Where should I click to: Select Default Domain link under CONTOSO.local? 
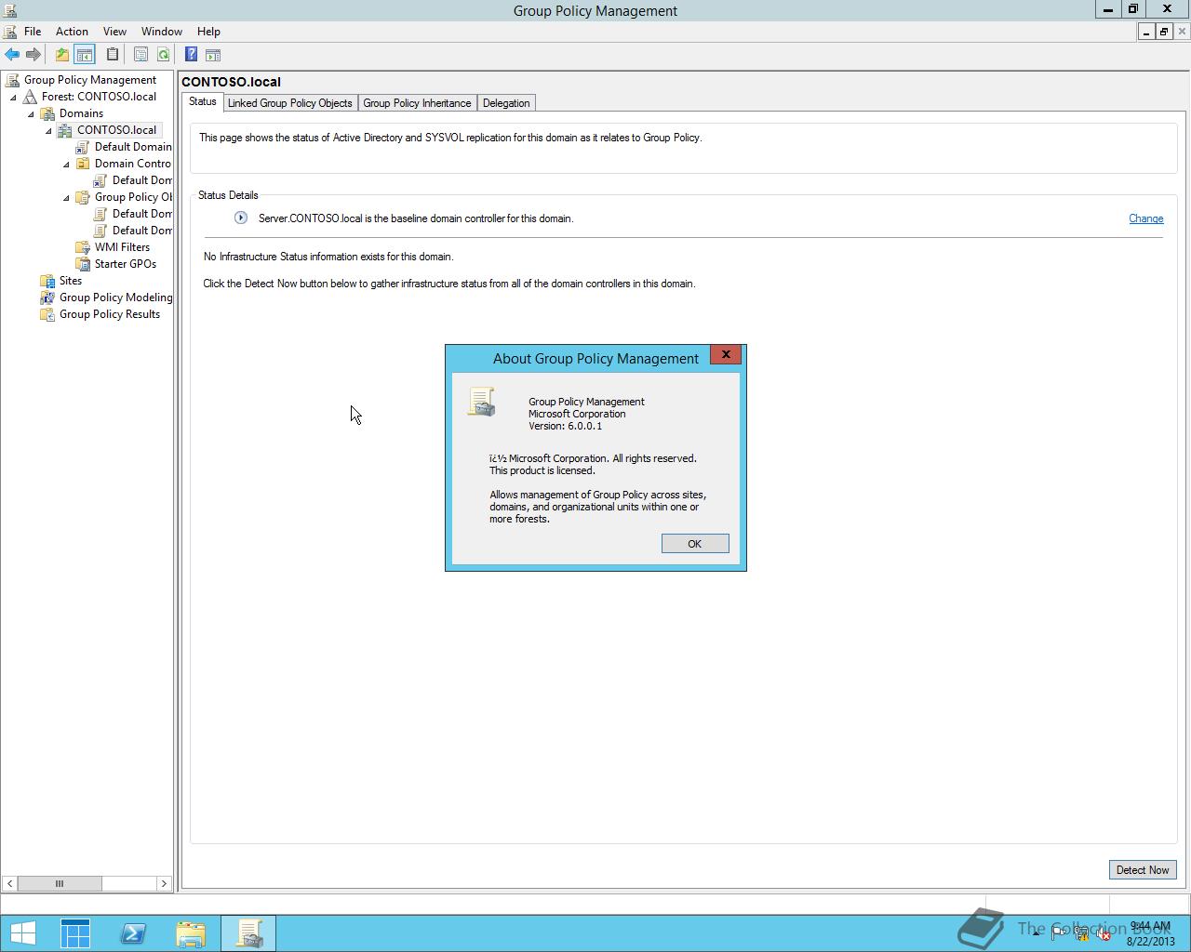[133, 147]
